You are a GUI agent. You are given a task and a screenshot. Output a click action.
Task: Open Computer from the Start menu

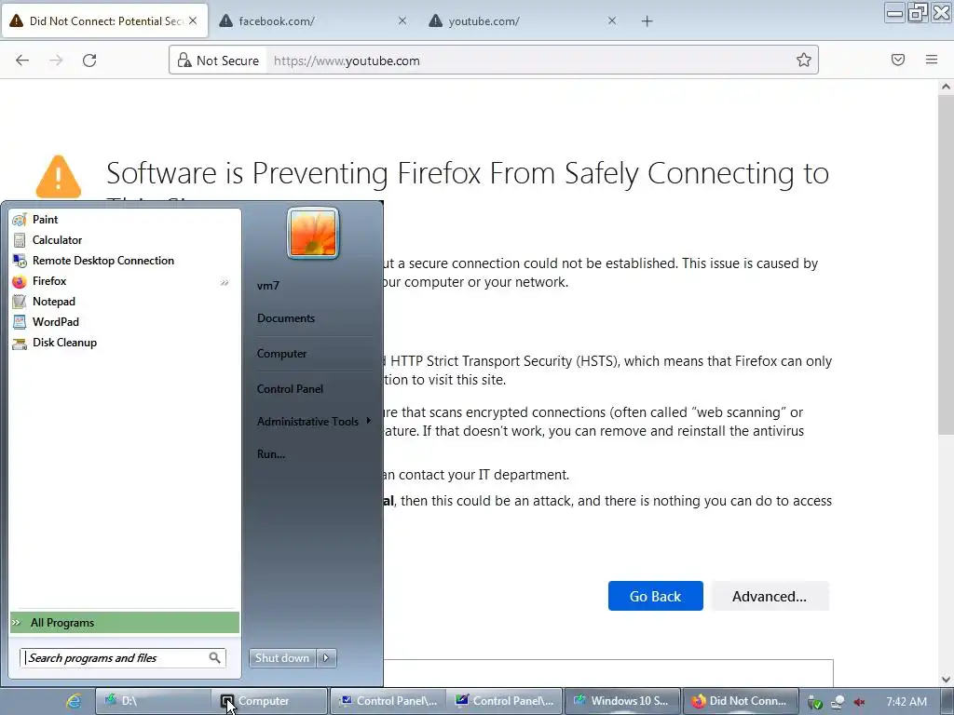coord(281,354)
